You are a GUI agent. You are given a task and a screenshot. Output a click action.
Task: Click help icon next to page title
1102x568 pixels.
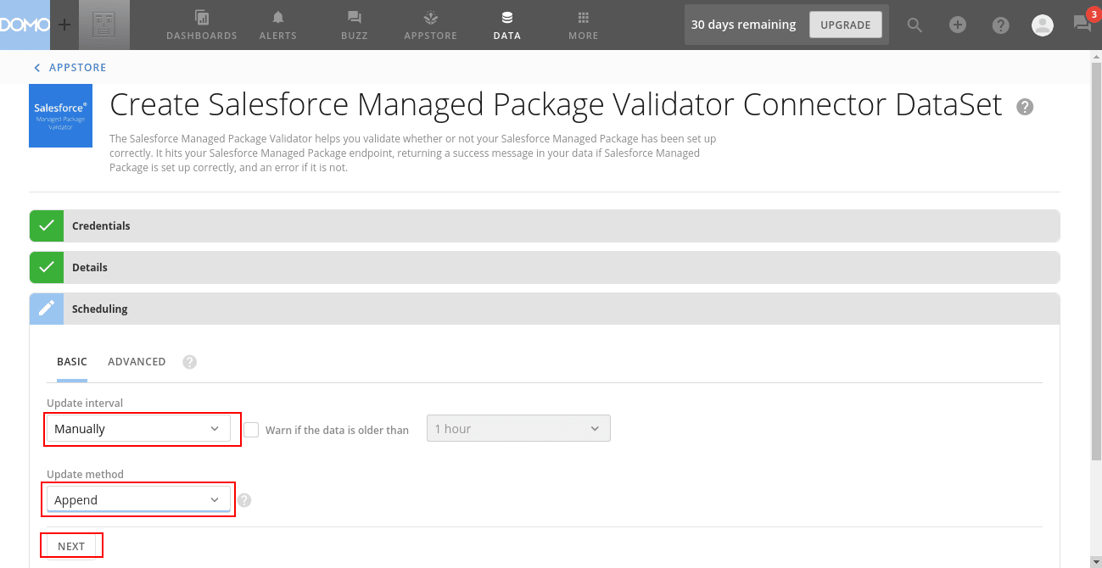click(1025, 107)
